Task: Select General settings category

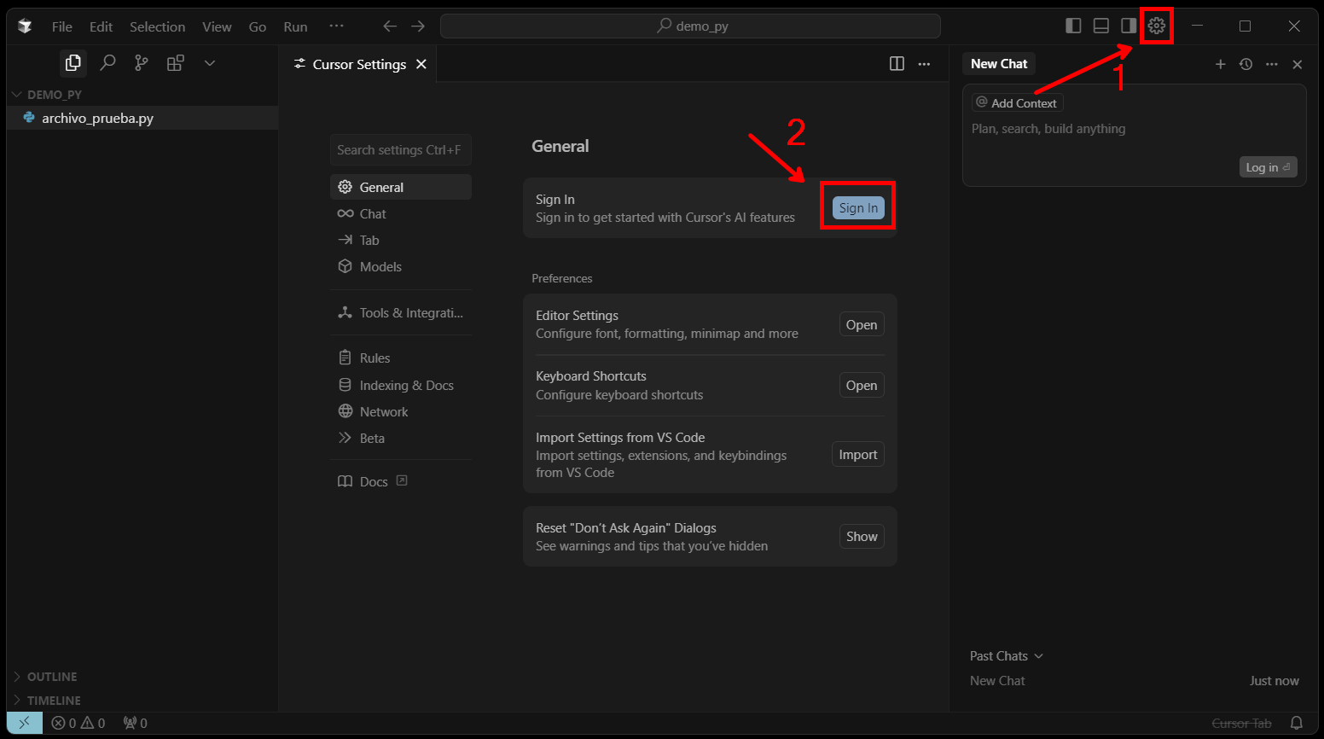Action: click(400, 187)
